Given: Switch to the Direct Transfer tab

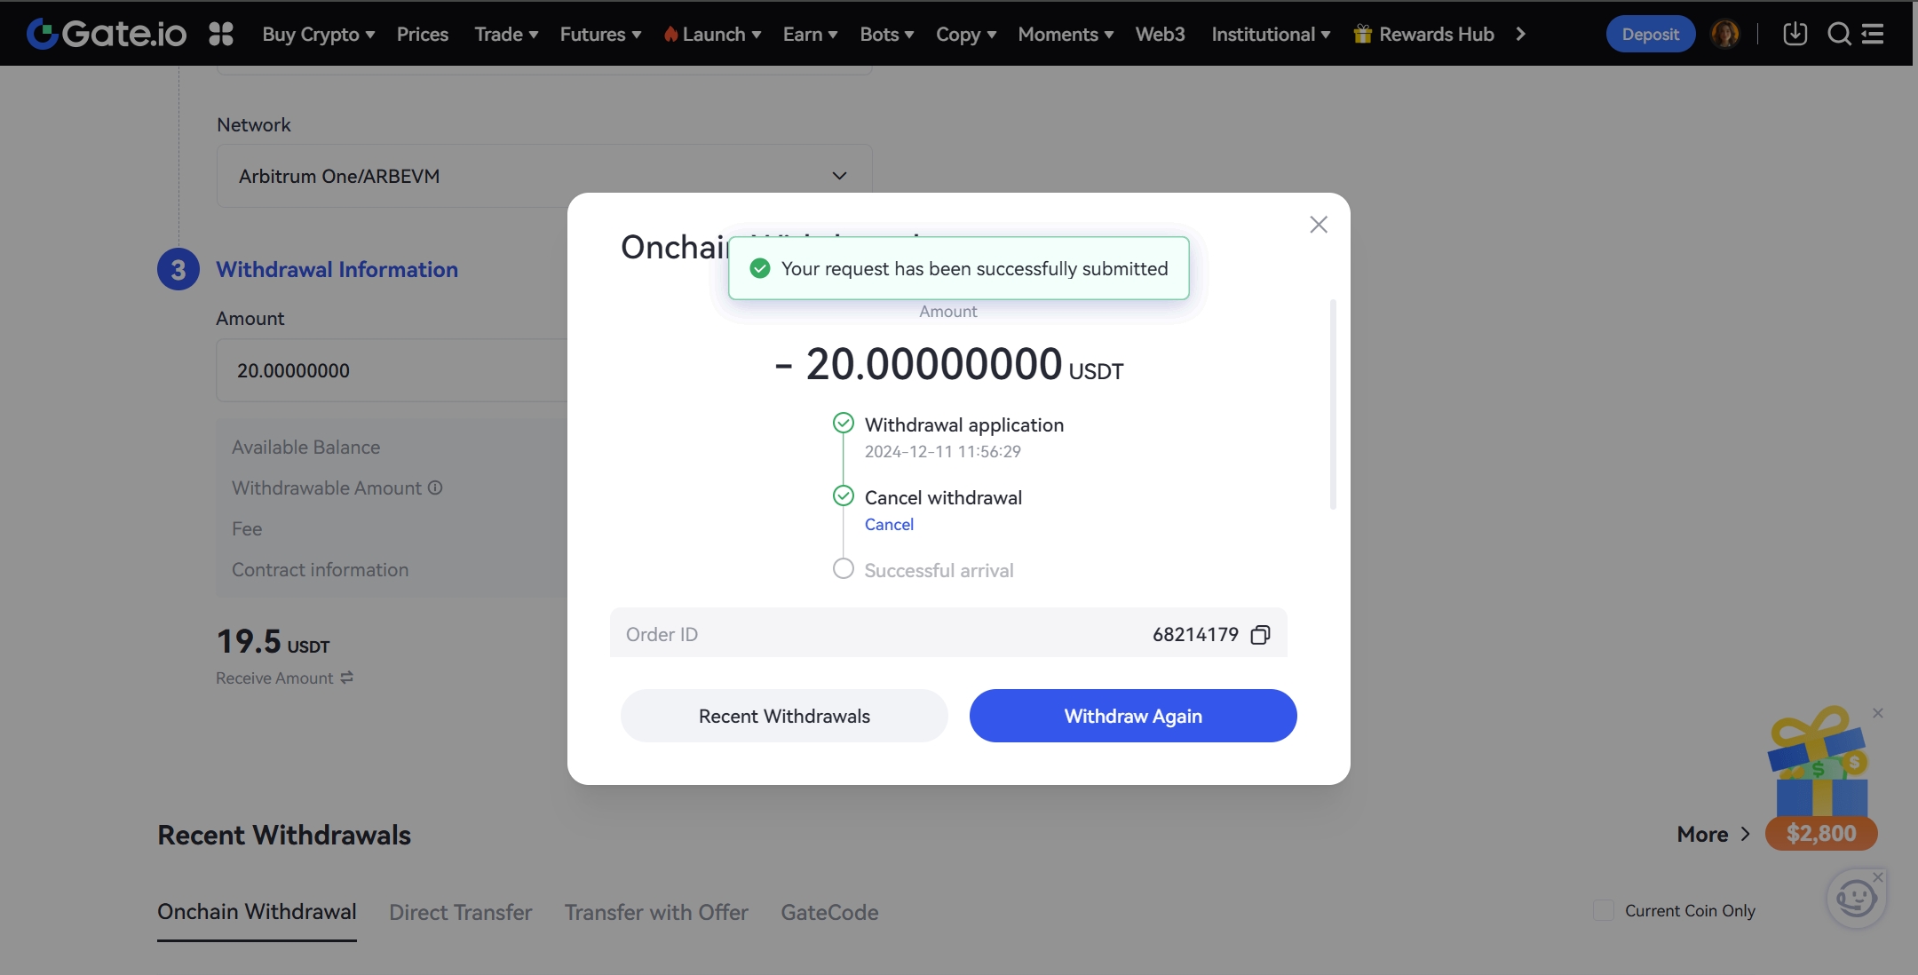Looking at the screenshot, I should [460, 912].
